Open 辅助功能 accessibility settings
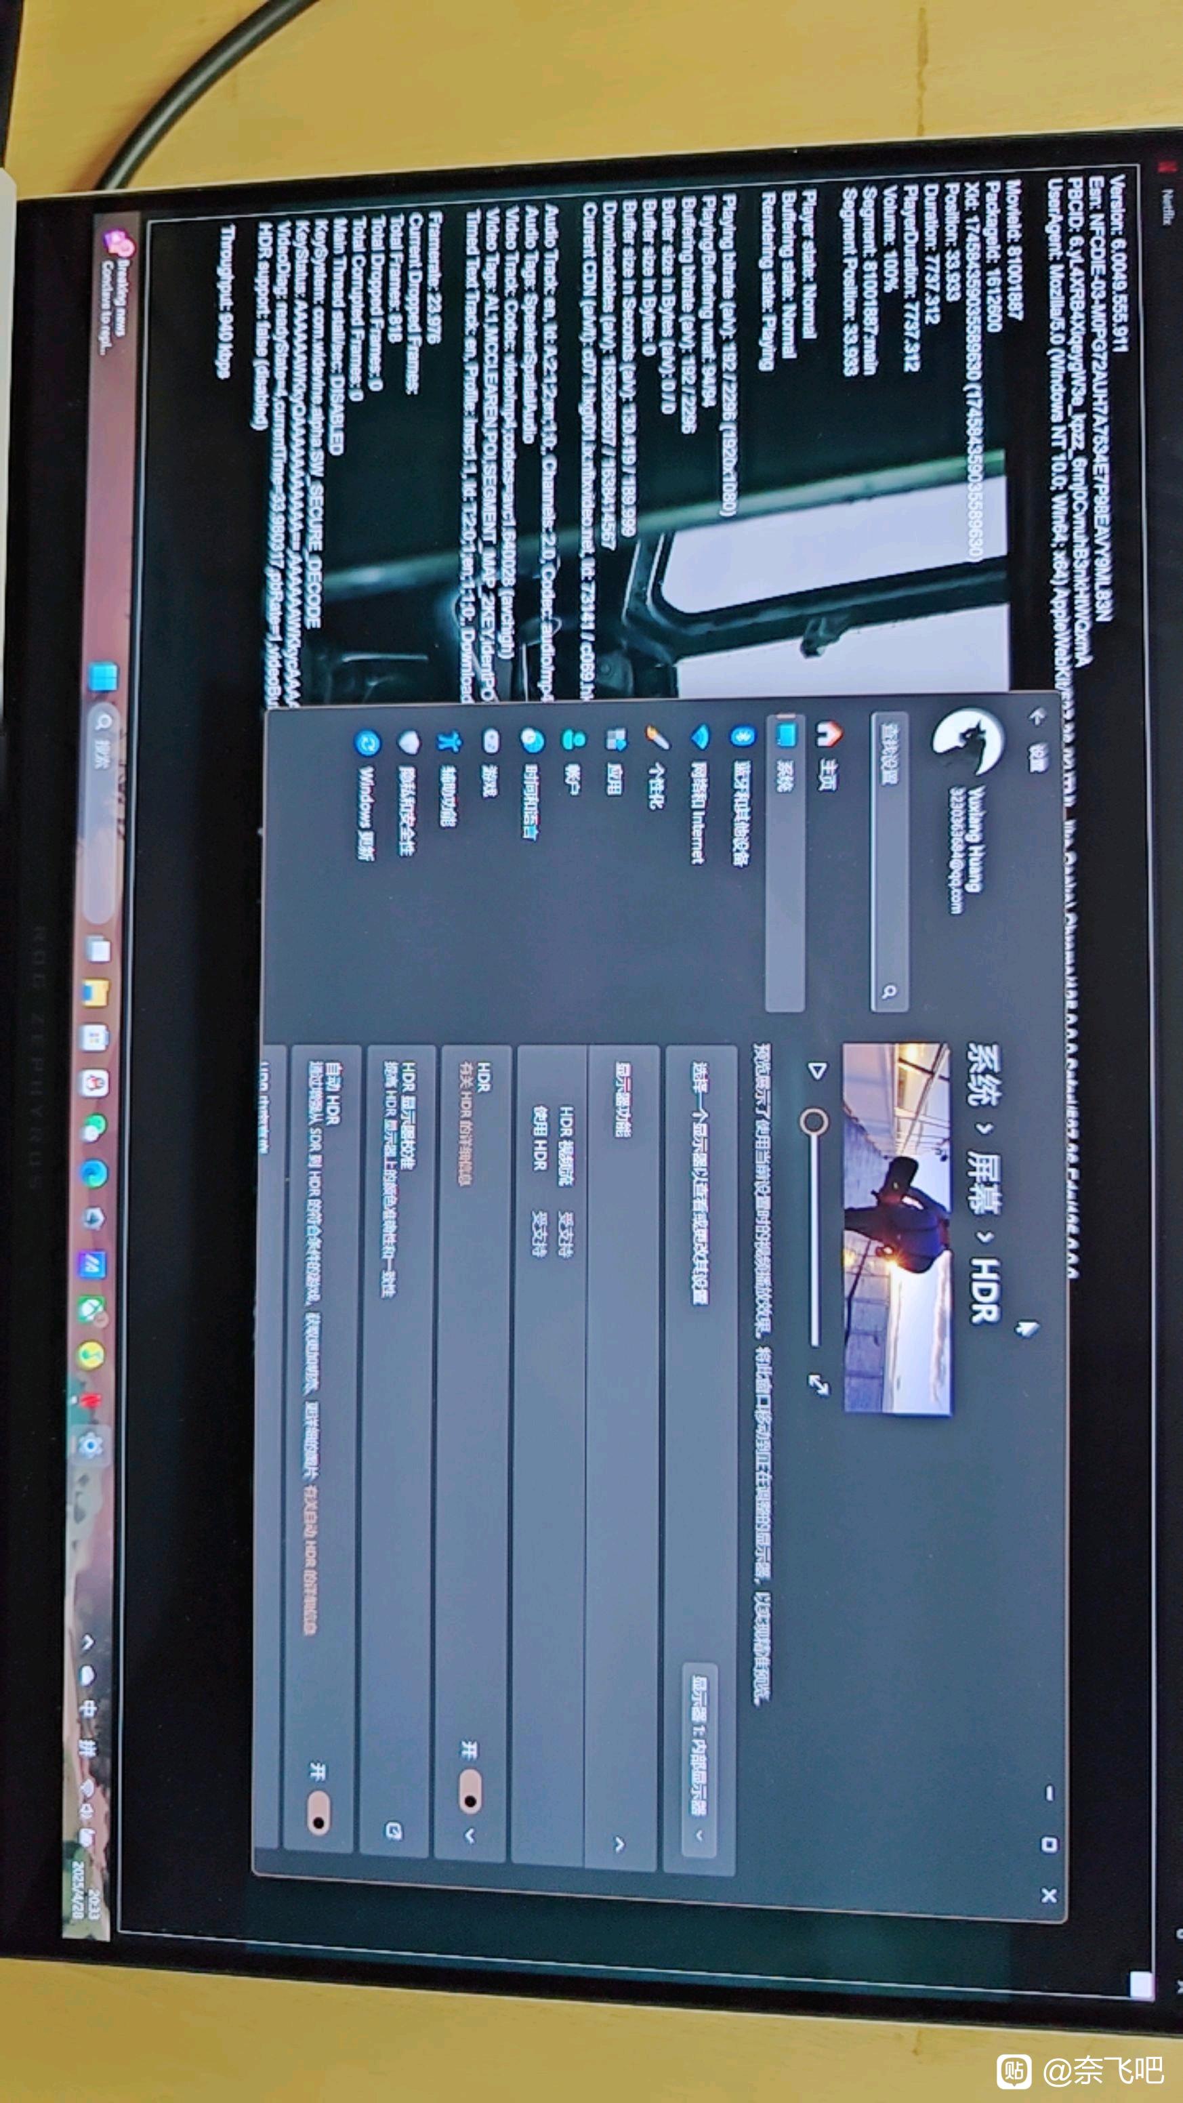The image size is (1183, 2103). [x=449, y=779]
